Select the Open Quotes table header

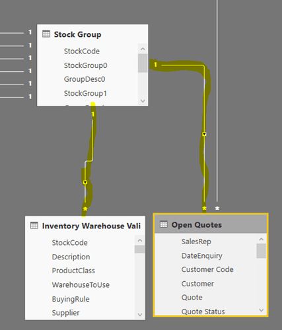211,224
